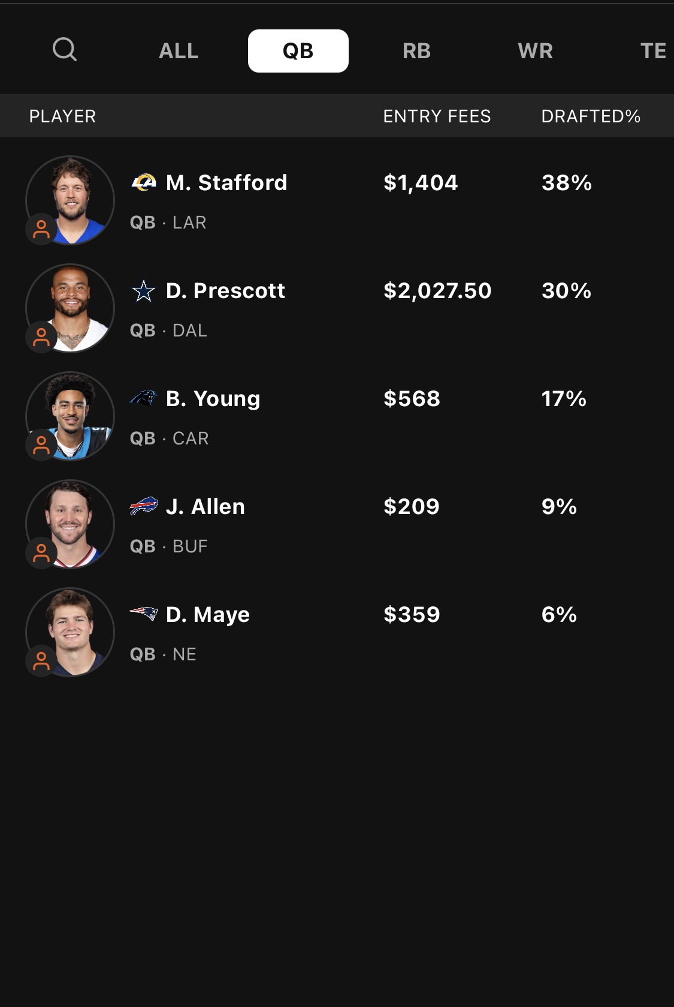Switch to the TE position tab
Viewport: 674px width, 1007px height.
point(653,51)
